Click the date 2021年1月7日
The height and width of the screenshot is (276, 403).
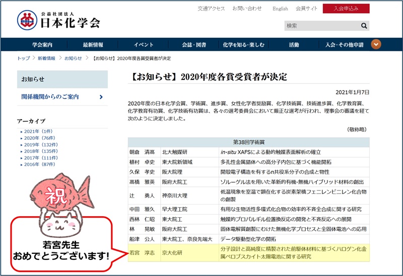[x=352, y=93]
